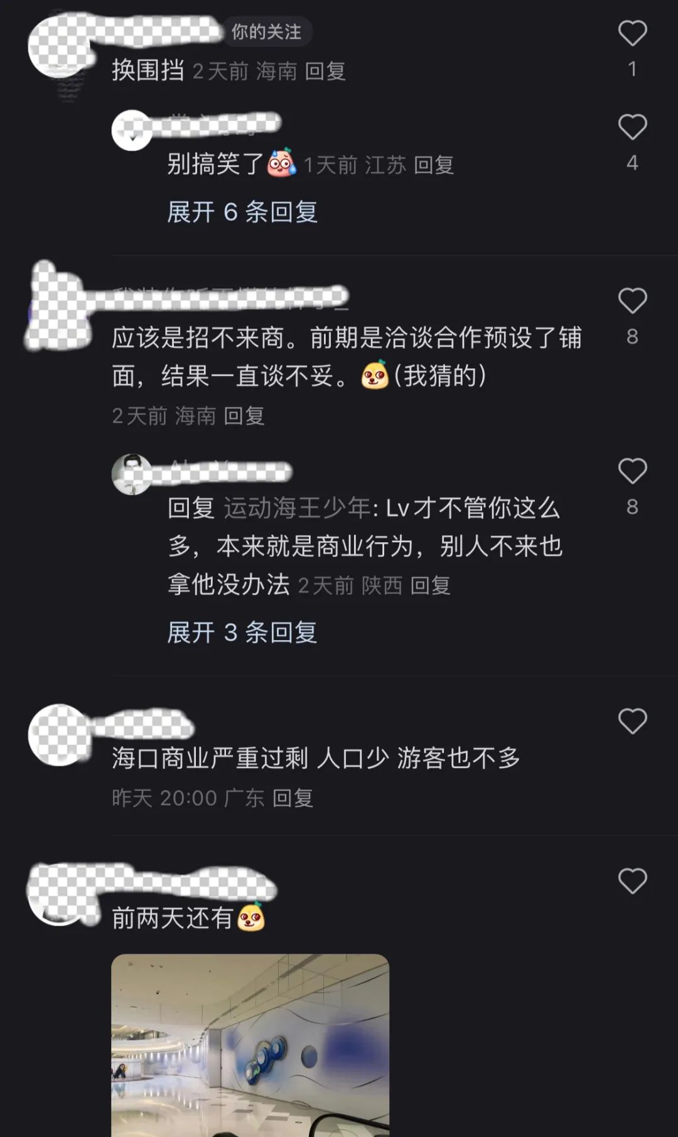The image size is (678, 1137).
Task: Like the '别搞笑了' reply
Action: pos(632,127)
